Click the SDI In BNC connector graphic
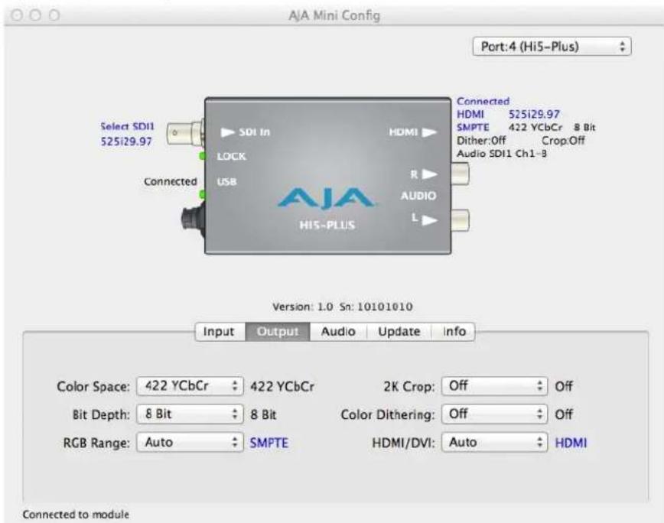 pyautogui.click(x=185, y=133)
